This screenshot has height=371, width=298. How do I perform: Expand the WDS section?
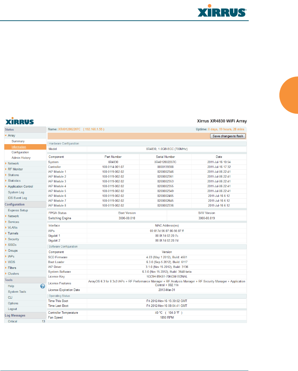pyautogui.click(x=6, y=262)
